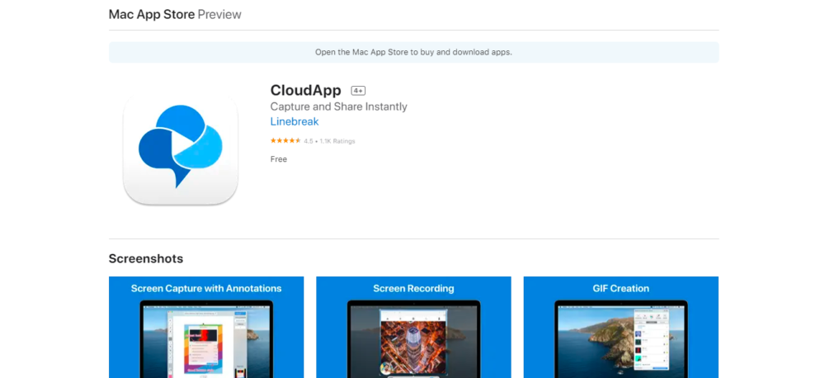This screenshot has height=378, width=825.
Task: Select the CloudApp title text
Action: [305, 91]
